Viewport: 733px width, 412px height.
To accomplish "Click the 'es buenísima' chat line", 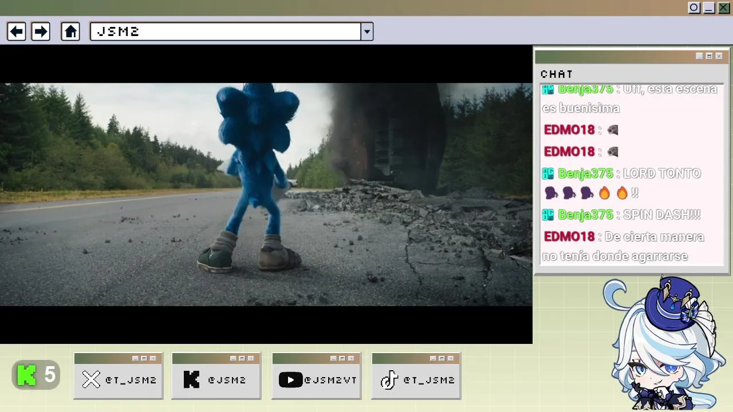I will 581,108.
